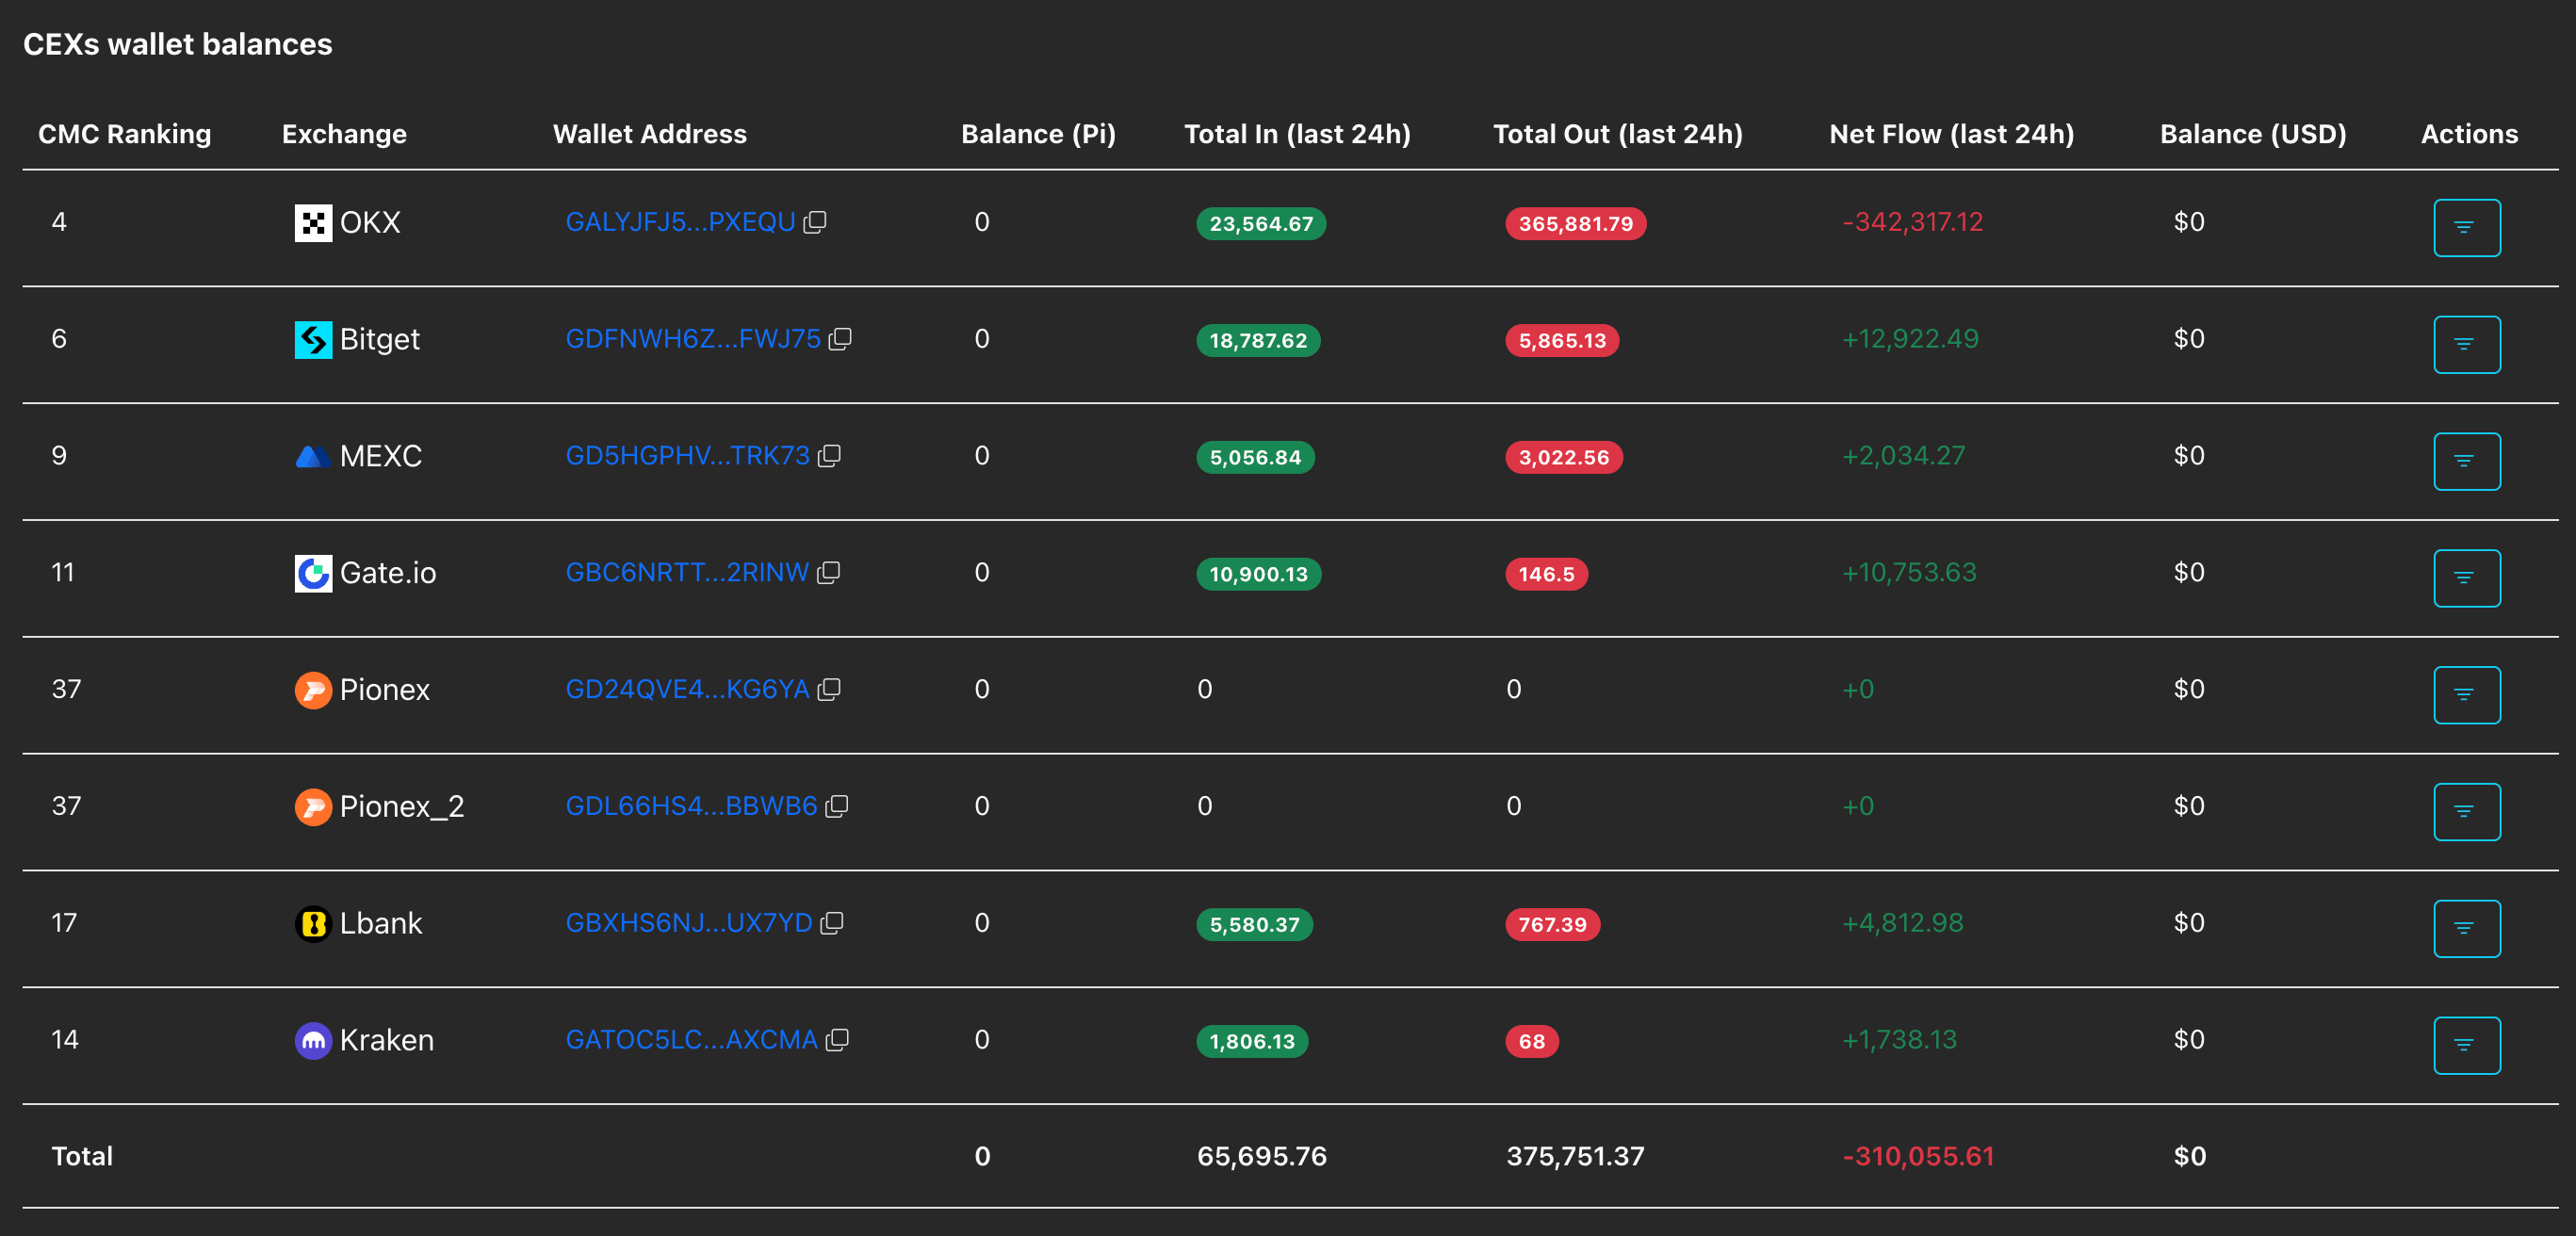Image resolution: width=2576 pixels, height=1236 pixels.
Task: Open wallet address GBC6NRTT...2RINW link
Action: [687, 573]
